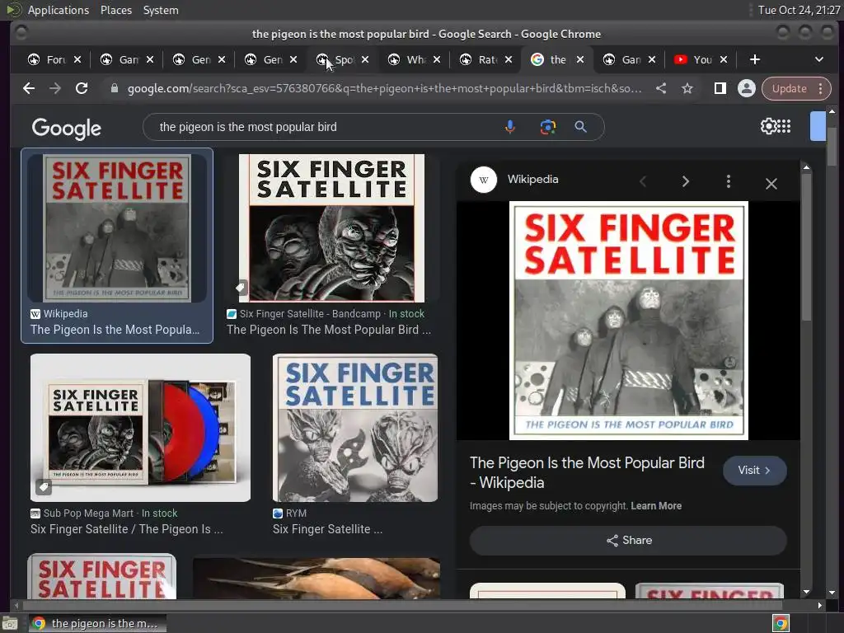Close the active 'the' Google tab
This screenshot has height=633, width=844.
579,59
